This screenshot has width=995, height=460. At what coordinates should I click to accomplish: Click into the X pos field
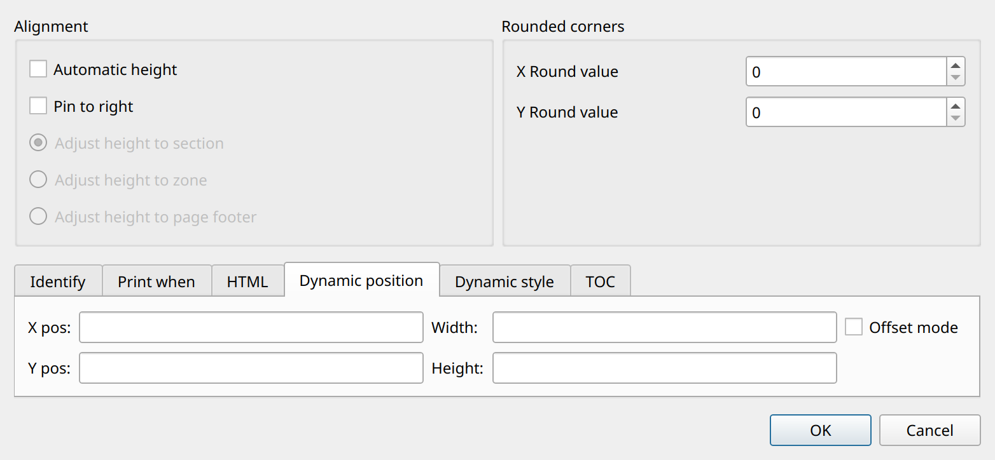[251, 327]
